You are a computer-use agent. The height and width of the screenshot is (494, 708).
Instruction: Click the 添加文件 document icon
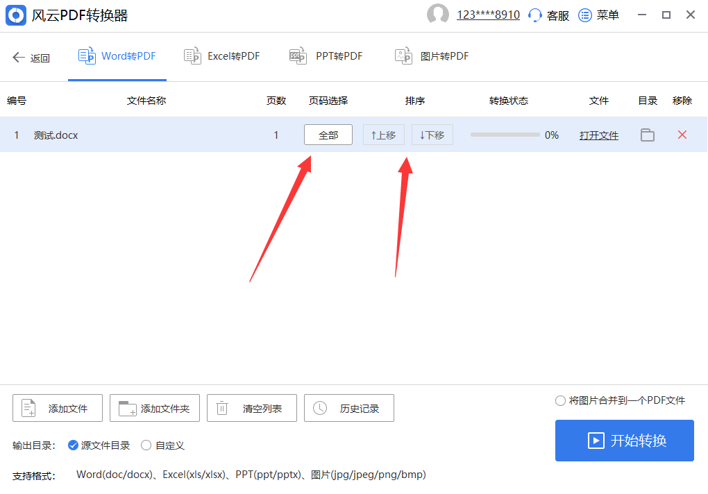pos(27,408)
